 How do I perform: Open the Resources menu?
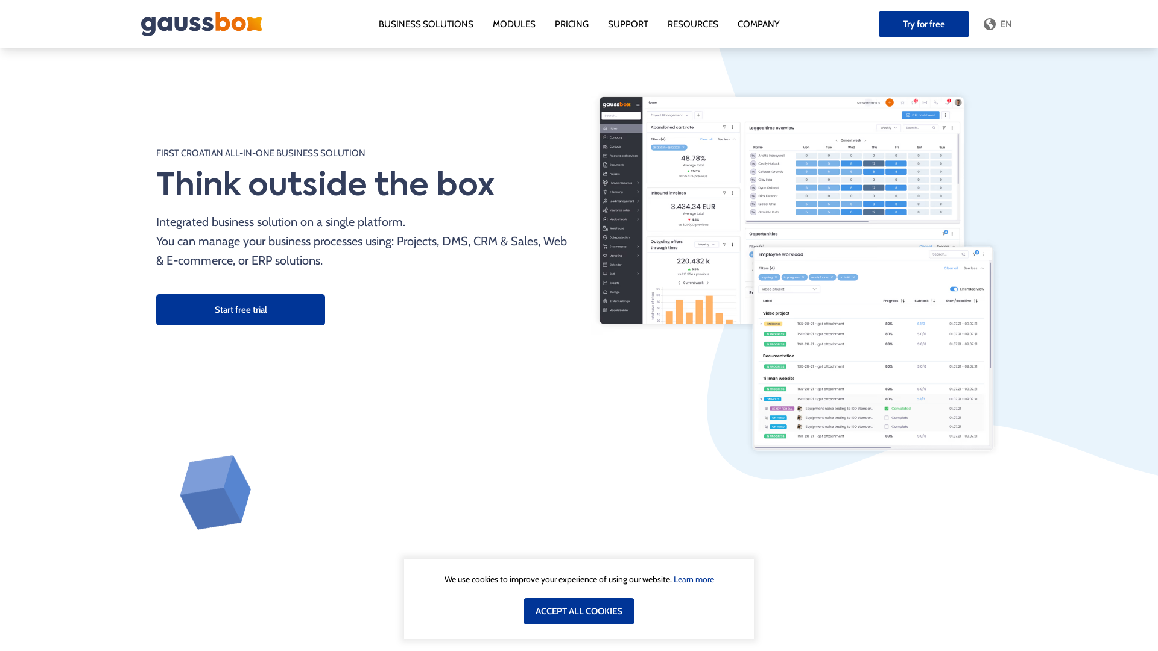tap(692, 24)
